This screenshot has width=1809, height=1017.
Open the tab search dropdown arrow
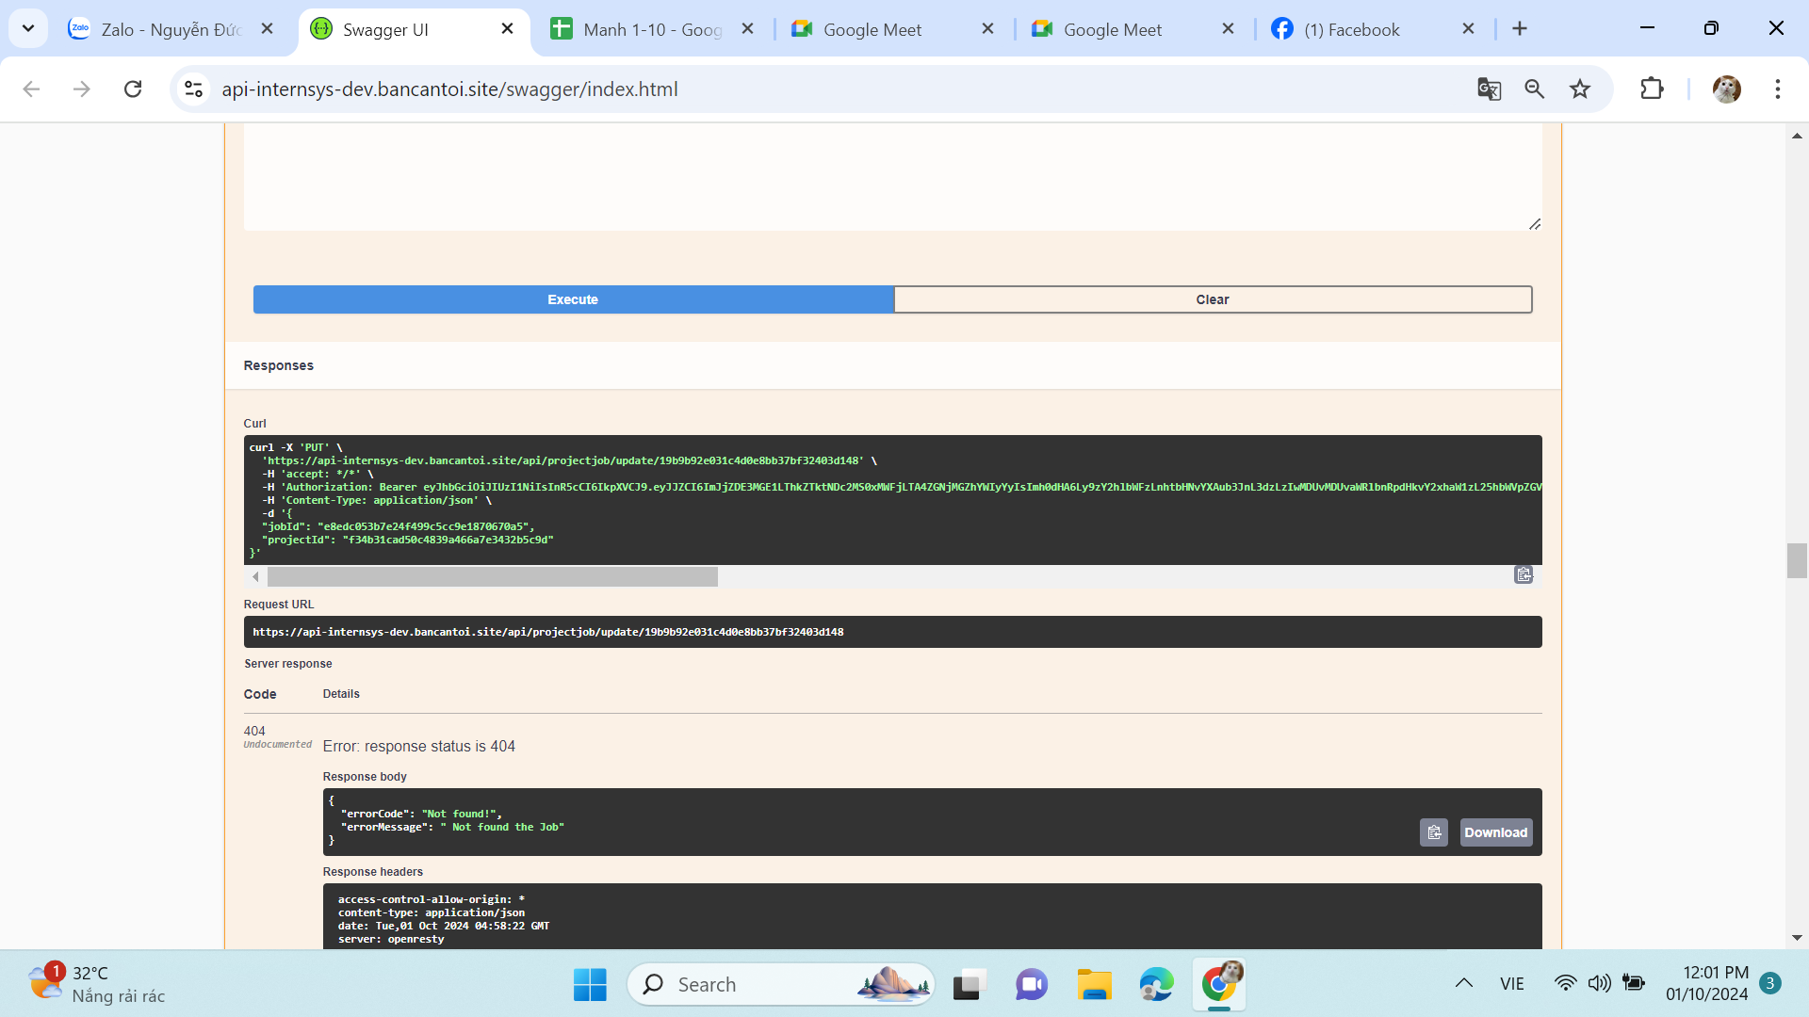pyautogui.click(x=28, y=28)
